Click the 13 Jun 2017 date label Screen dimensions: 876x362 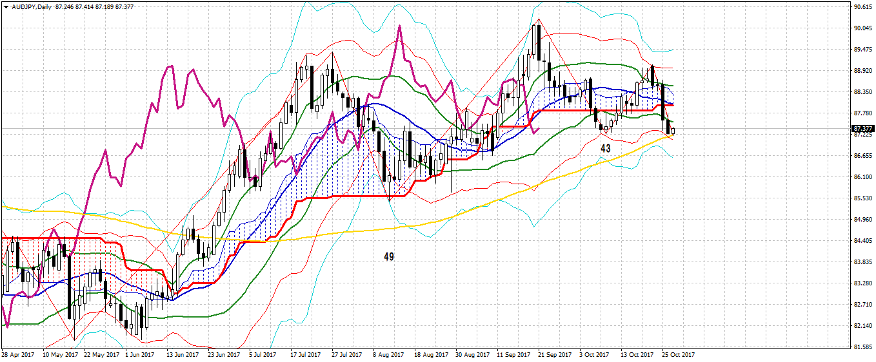click(x=184, y=355)
